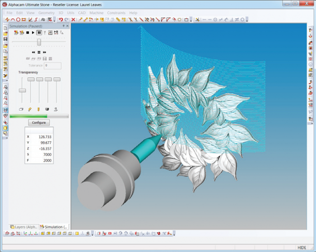The image size is (316, 252).
Task: Click the first Transparency slider handle
Action: (23, 90)
